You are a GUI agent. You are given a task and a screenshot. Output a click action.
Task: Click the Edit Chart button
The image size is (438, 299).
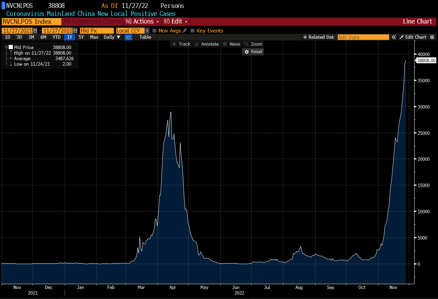coord(413,37)
